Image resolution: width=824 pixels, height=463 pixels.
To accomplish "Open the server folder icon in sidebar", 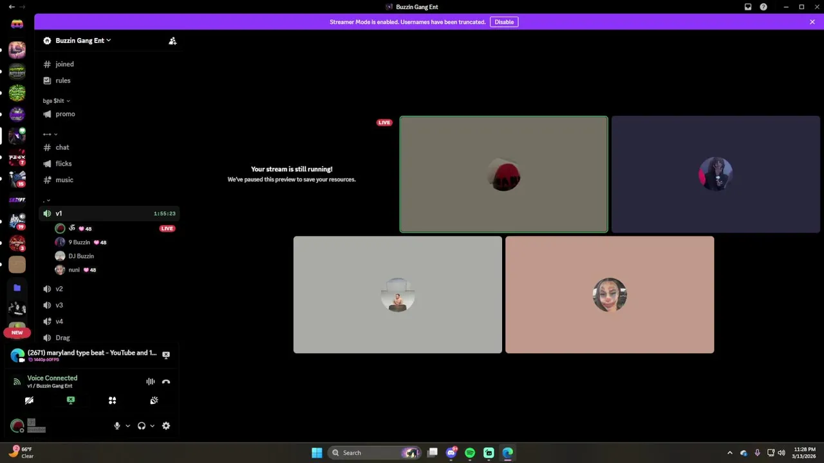I will [17, 288].
